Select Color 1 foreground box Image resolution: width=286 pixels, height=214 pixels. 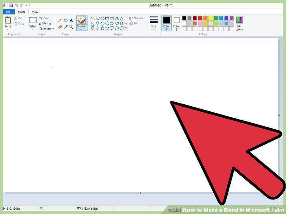click(166, 23)
